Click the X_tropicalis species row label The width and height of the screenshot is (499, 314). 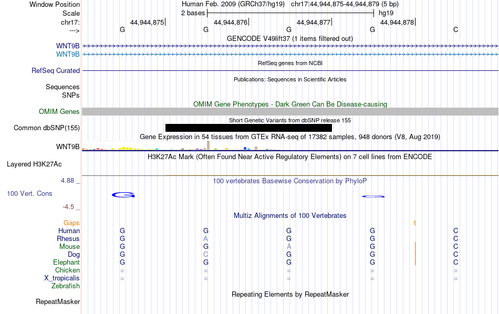(x=62, y=278)
